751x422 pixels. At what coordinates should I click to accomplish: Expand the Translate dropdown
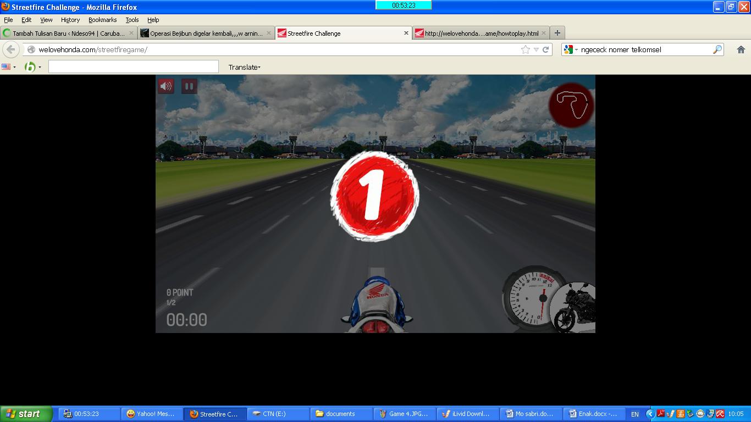click(x=245, y=67)
